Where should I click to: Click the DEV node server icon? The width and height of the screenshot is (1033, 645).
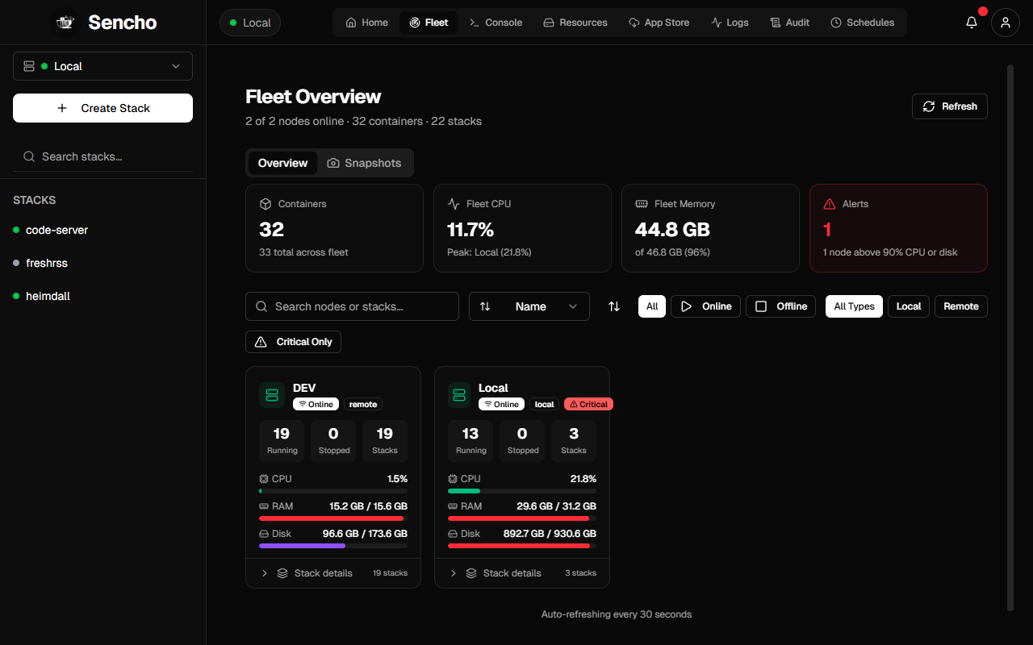(272, 395)
